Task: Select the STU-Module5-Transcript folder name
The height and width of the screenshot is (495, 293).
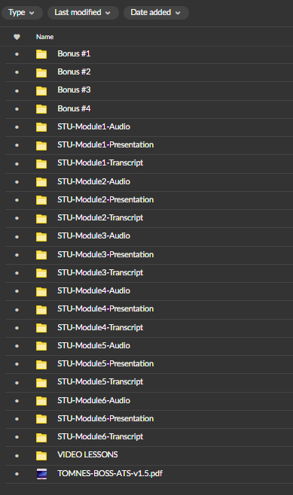Action: [x=100, y=381]
